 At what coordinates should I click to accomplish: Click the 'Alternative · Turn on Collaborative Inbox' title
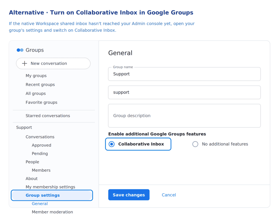[101, 12]
